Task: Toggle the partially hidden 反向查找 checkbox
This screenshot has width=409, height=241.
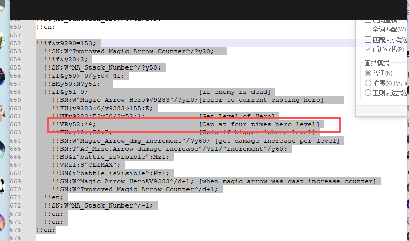Action: click(x=368, y=20)
